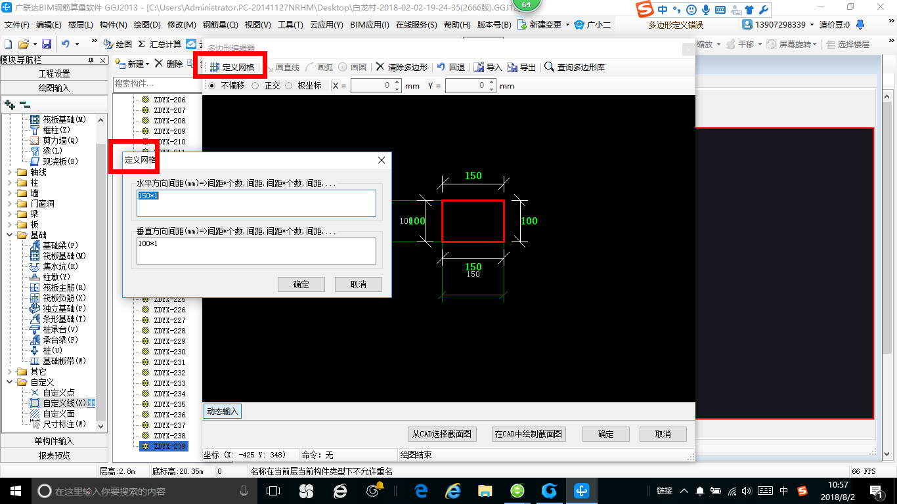The width and height of the screenshot is (897, 504).
Task: Open the 工具(T) menu
Action: 290,25
